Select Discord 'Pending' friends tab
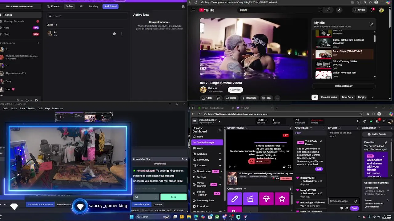This screenshot has width=394, height=221. click(x=93, y=6)
